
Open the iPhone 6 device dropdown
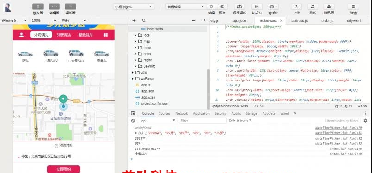14,21
